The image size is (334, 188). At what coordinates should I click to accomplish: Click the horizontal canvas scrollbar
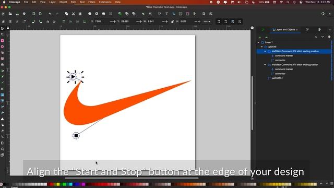point(132,178)
